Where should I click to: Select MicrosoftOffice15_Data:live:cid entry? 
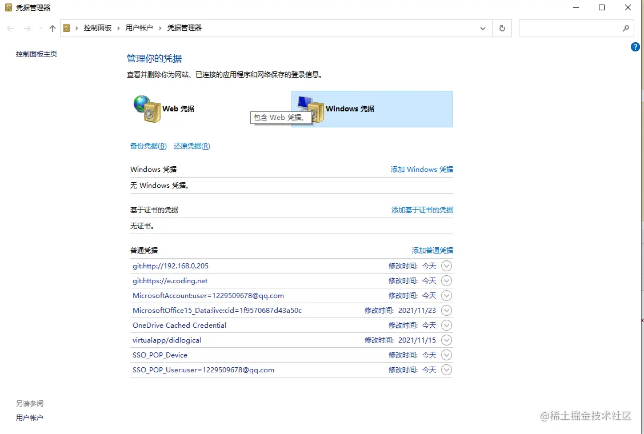point(217,310)
